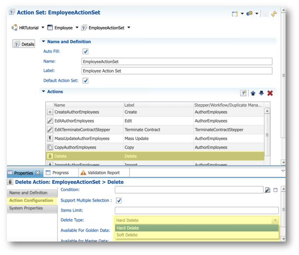
Task: Open dropdown arrow beside the gears icon
Action: point(257,13)
